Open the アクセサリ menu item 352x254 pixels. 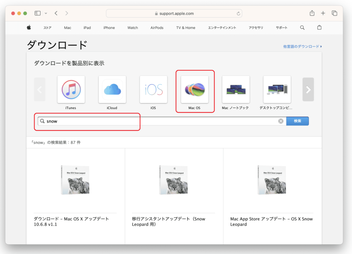[256, 28]
